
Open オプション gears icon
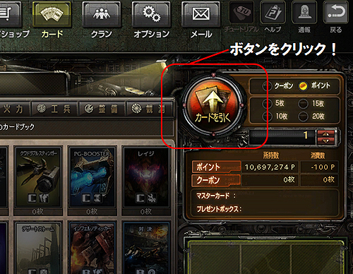(x=151, y=13)
